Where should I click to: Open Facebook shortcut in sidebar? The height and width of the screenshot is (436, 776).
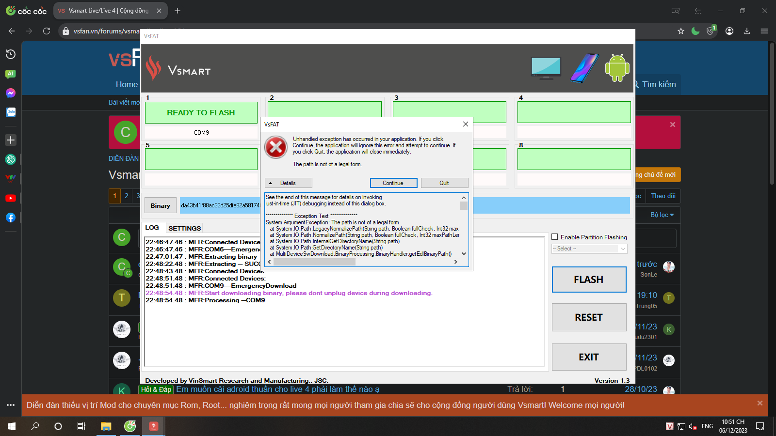[x=11, y=218]
